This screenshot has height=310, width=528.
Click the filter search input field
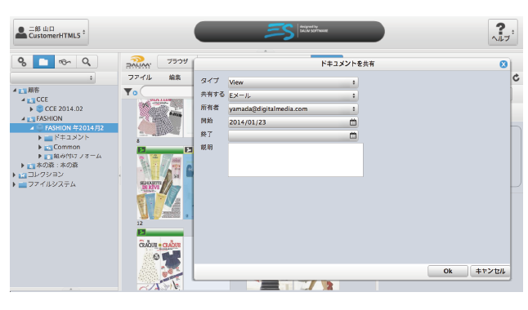pos(167,91)
